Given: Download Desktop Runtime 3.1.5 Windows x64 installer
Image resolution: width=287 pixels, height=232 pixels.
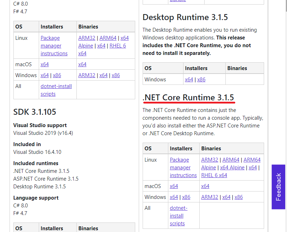Looking at the screenshot, I should [189, 80].
